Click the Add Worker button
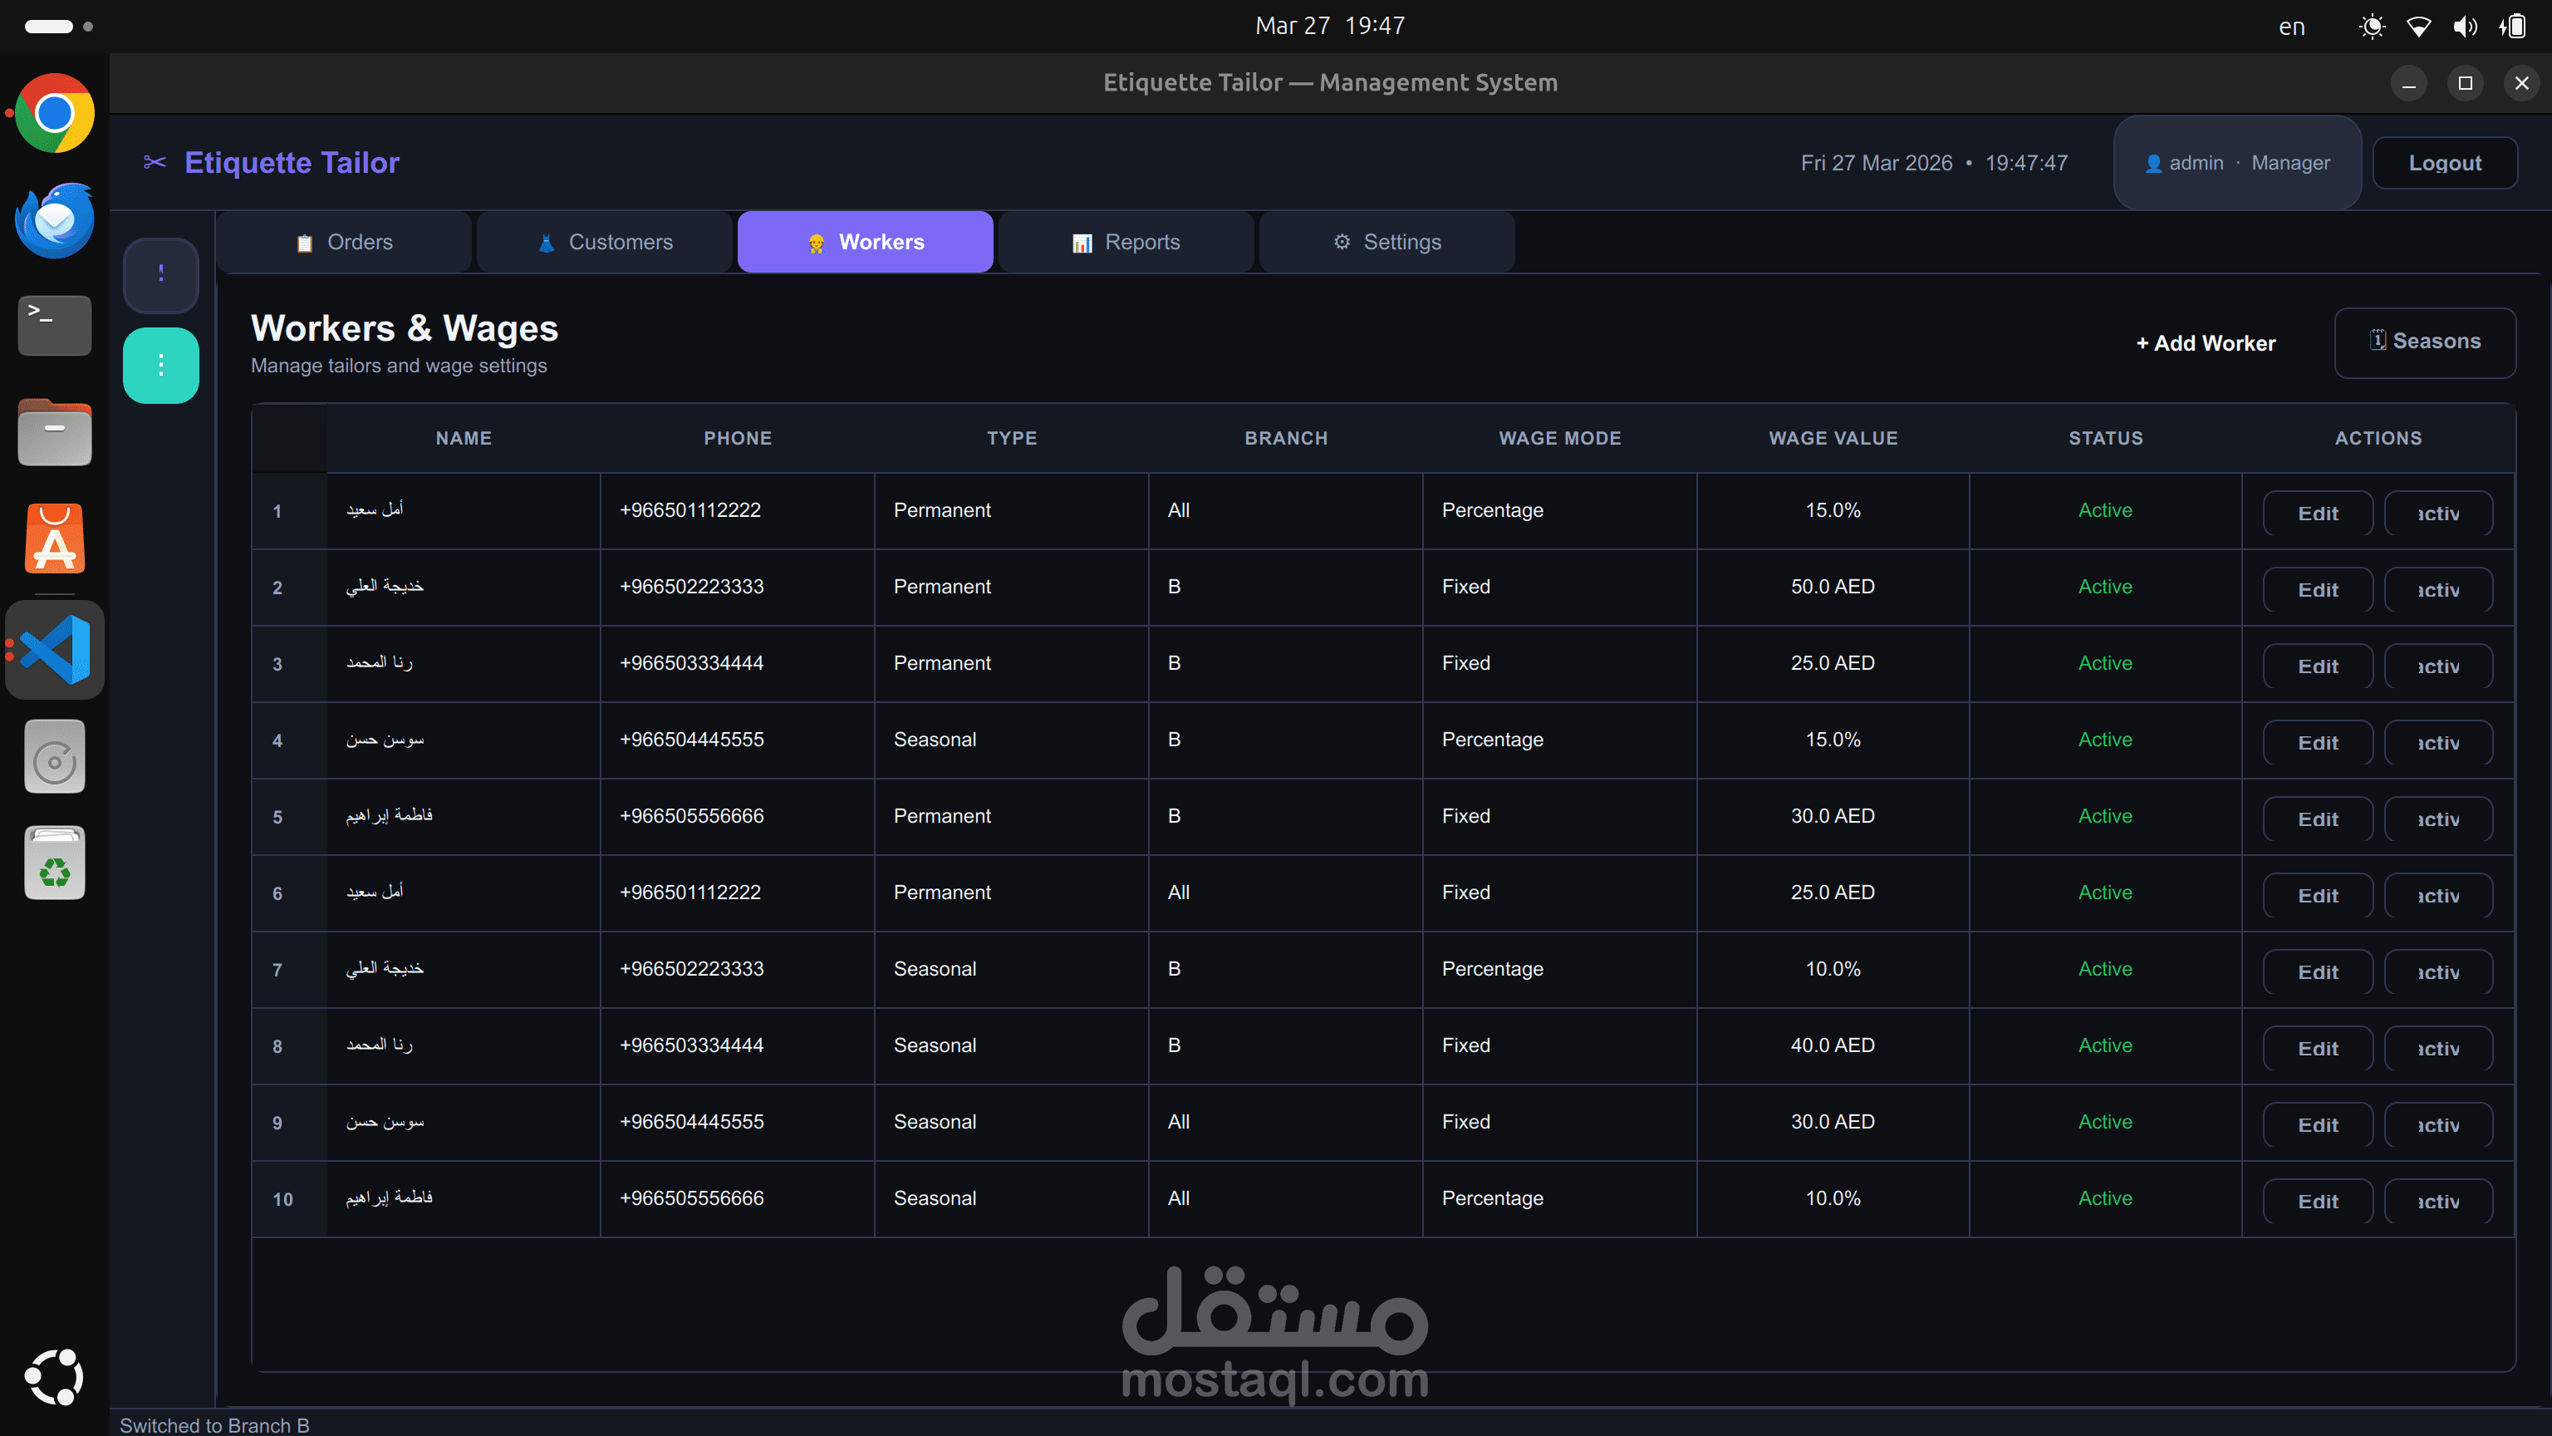The width and height of the screenshot is (2552, 1436). [2206, 343]
